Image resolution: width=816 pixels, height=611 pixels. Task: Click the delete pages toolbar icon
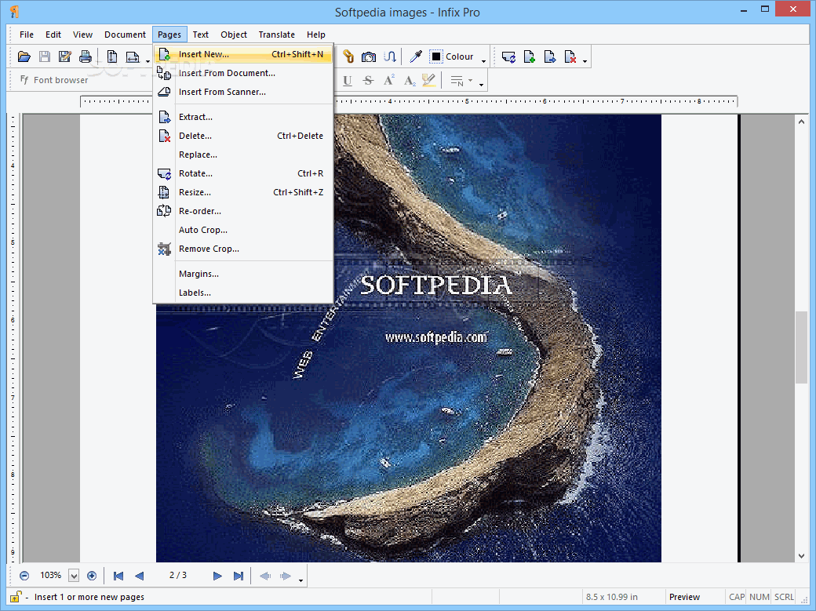coord(570,56)
